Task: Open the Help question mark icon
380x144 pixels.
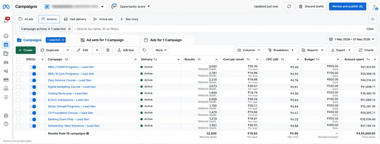Action: 6,123
